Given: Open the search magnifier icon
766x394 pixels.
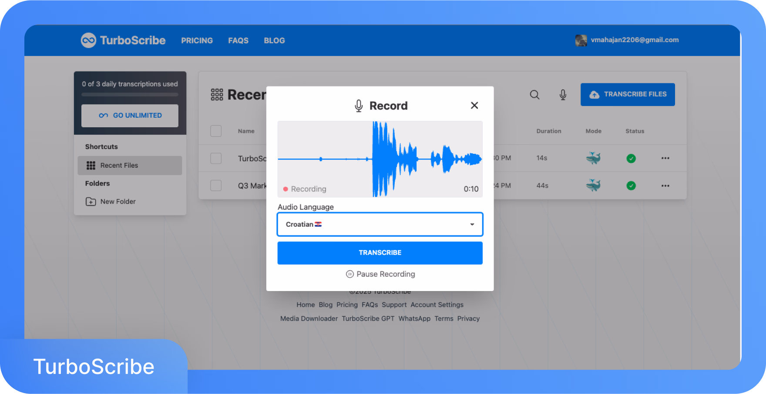Looking at the screenshot, I should tap(534, 95).
